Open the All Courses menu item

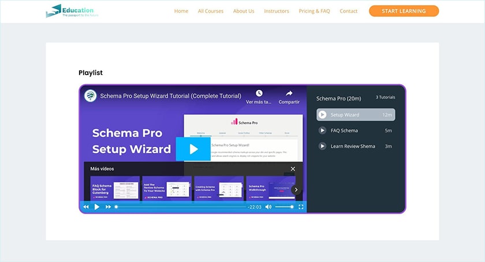pyautogui.click(x=211, y=11)
